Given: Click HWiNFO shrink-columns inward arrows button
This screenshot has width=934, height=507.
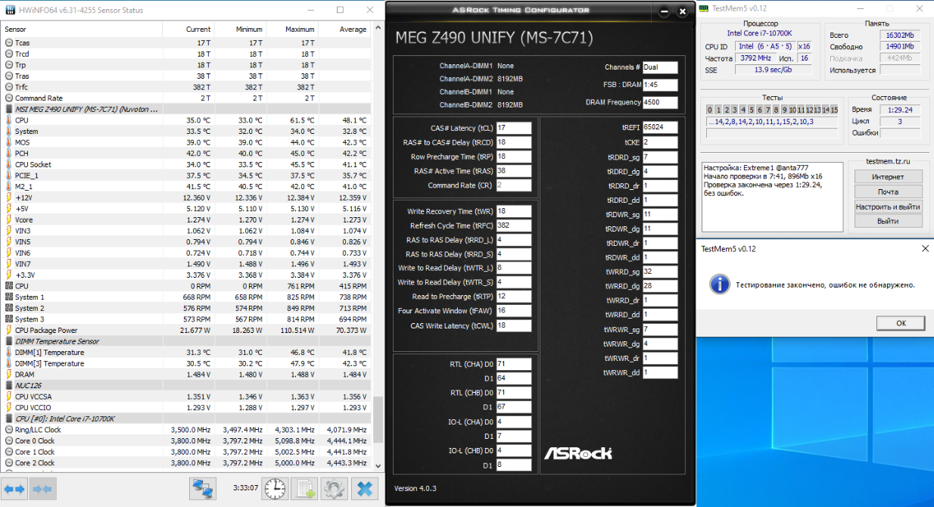Looking at the screenshot, I should tap(42, 489).
